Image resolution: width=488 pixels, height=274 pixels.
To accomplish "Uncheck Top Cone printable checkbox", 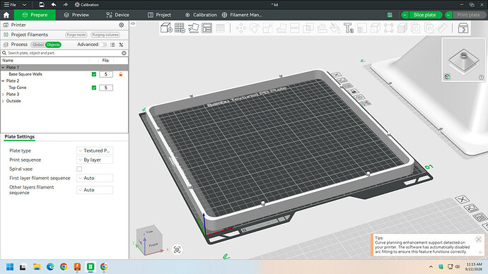I will [93, 88].
